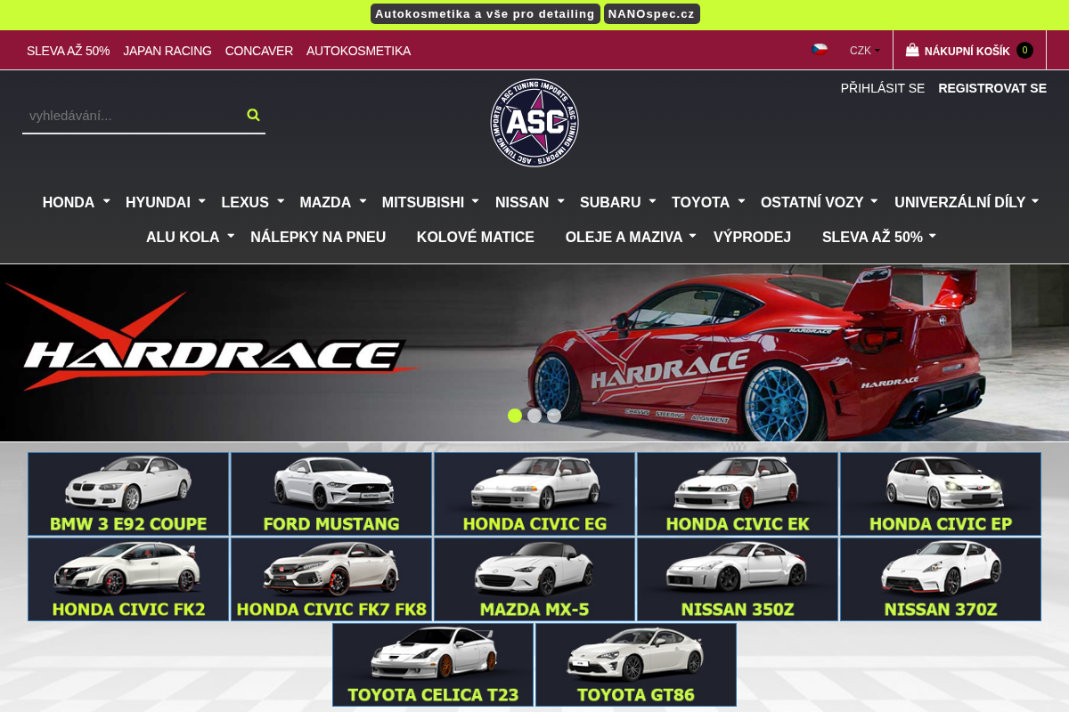Click Registrovat se link
Image resolution: width=1069 pixels, height=712 pixels.
[992, 88]
